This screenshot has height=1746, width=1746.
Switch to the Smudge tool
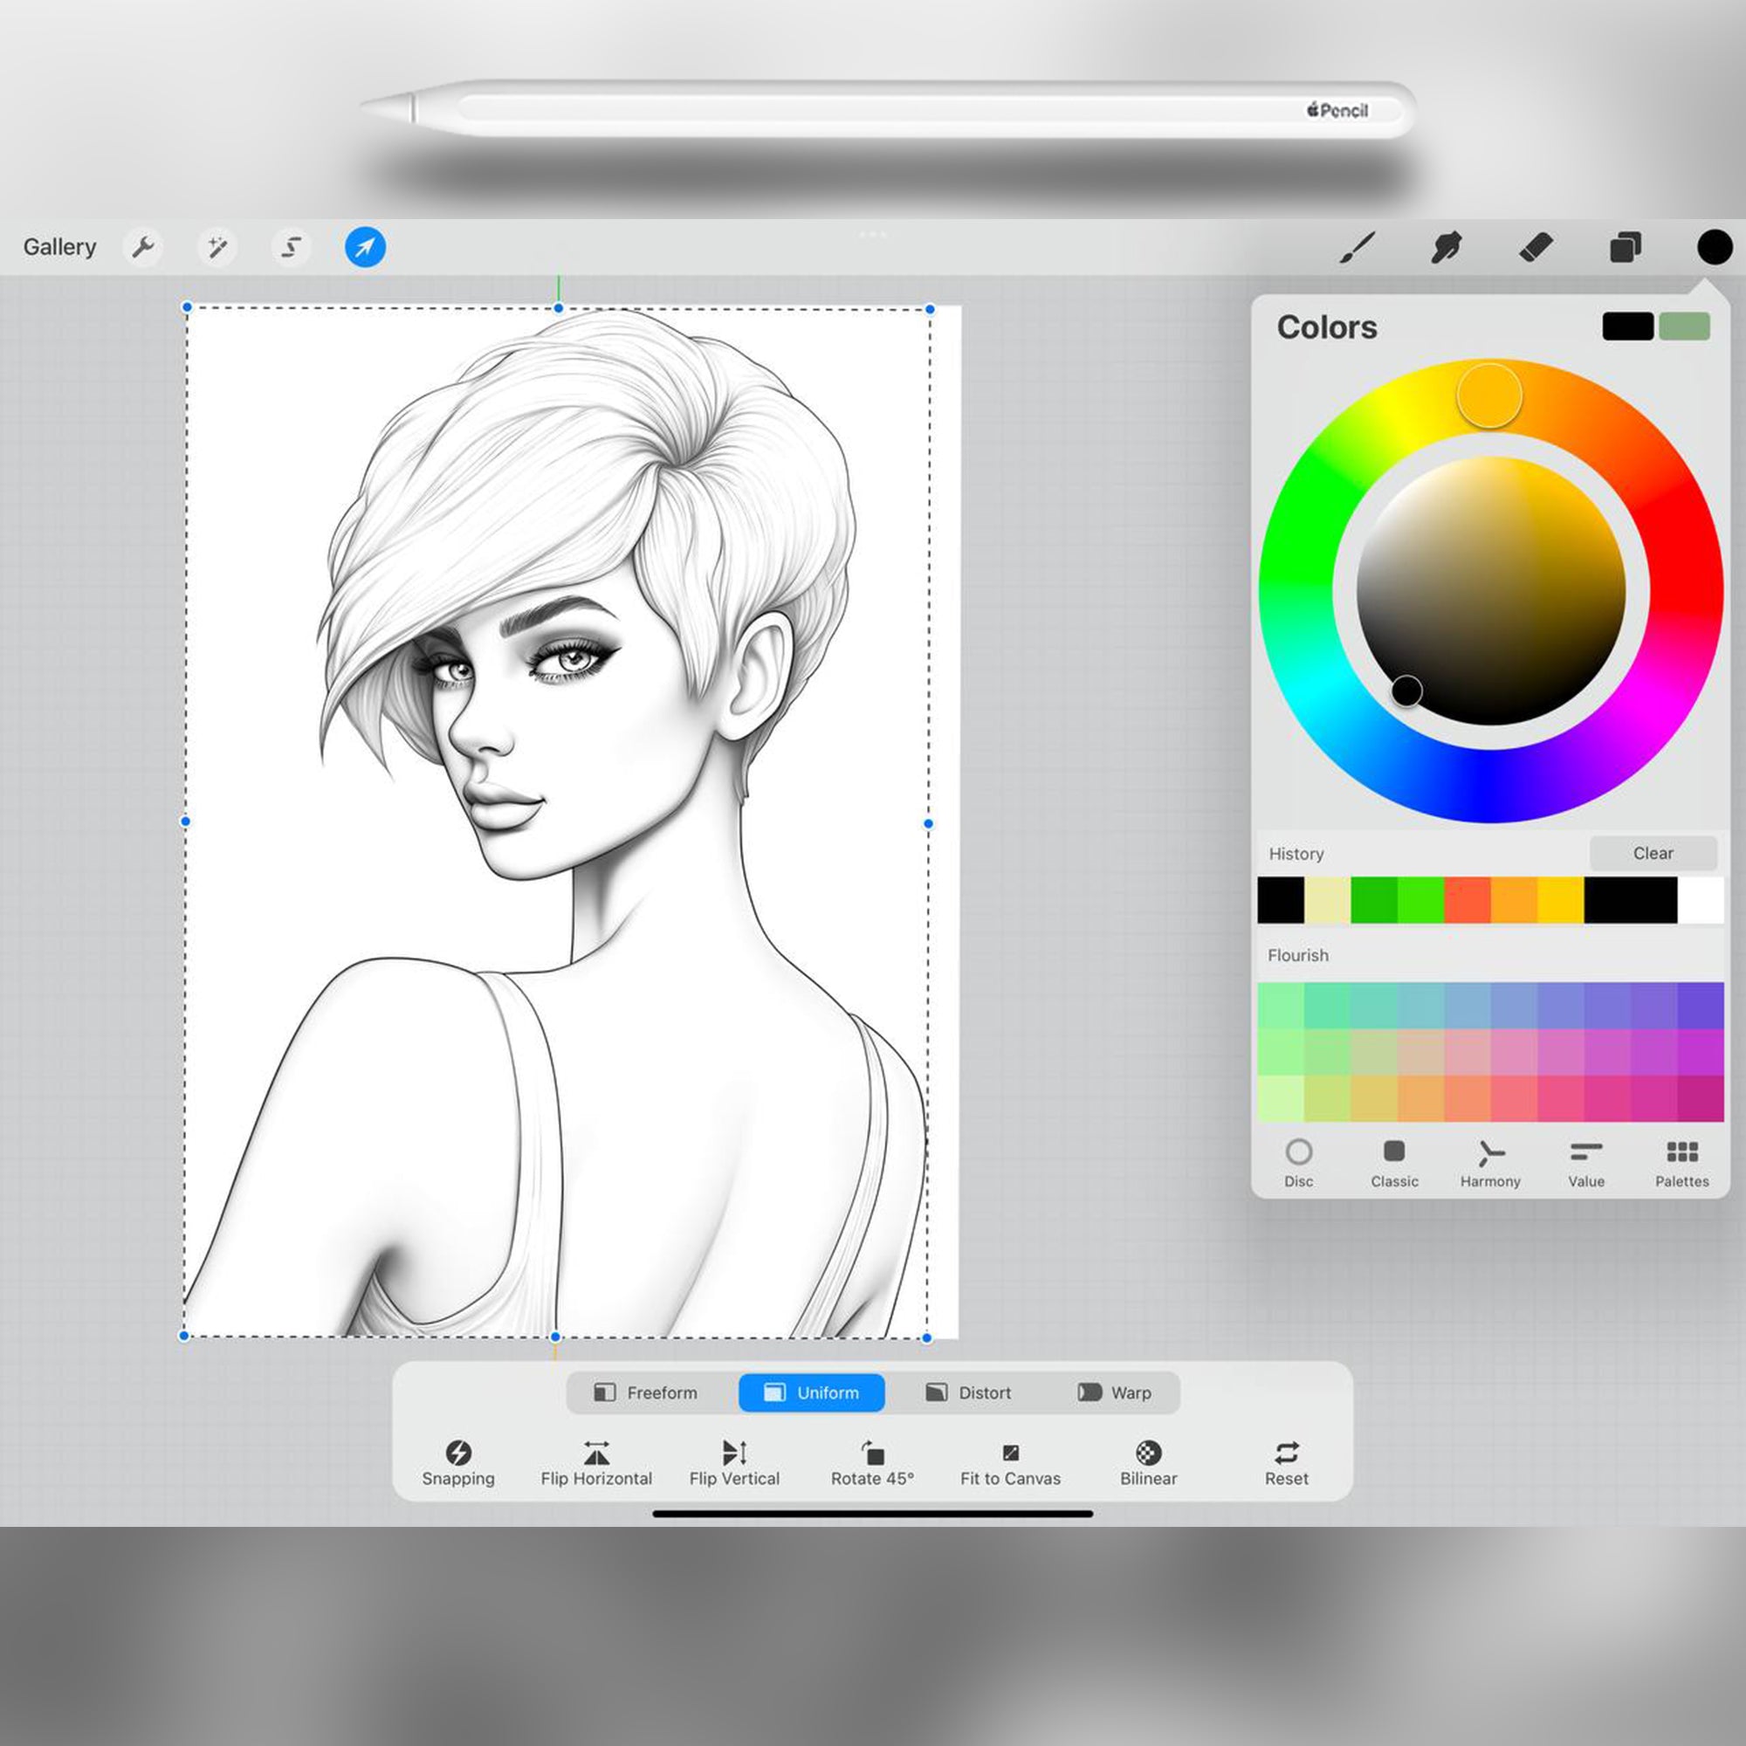pos(1447,246)
